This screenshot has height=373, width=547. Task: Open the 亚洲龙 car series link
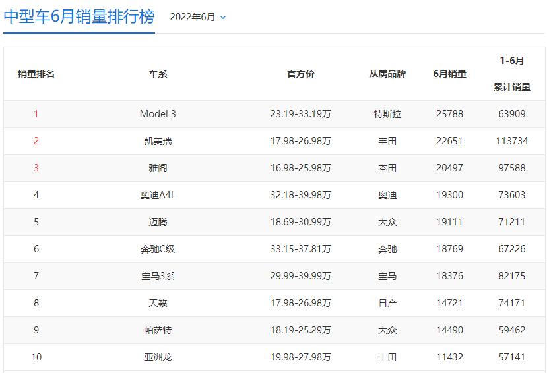point(158,357)
